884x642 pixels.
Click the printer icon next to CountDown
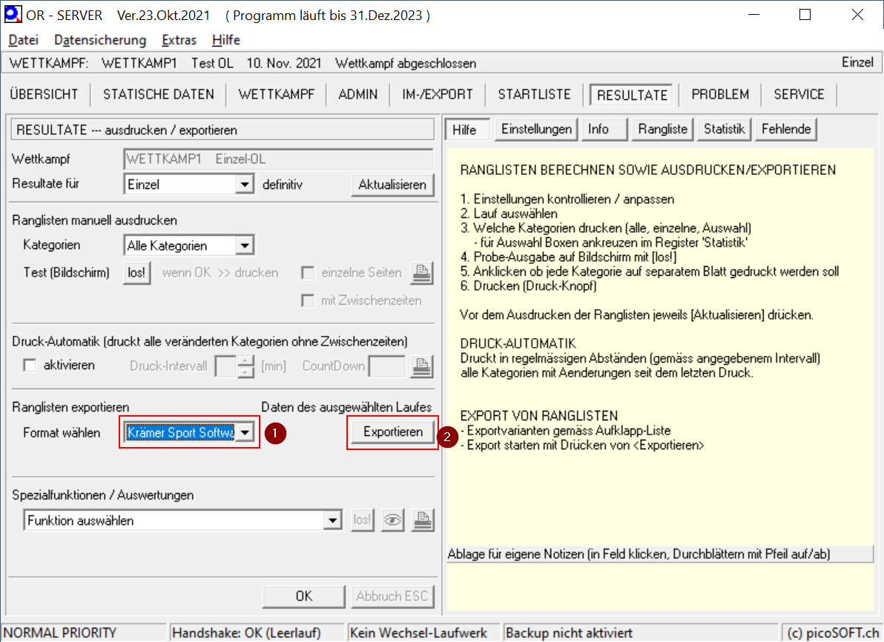422,365
